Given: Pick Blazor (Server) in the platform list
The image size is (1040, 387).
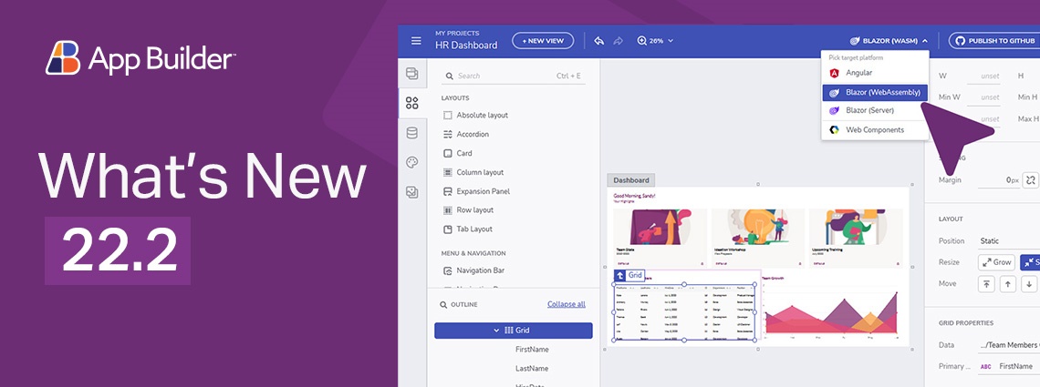Looking at the screenshot, I should [x=869, y=110].
